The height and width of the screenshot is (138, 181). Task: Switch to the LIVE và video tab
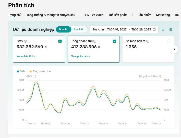tap(94, 15)
